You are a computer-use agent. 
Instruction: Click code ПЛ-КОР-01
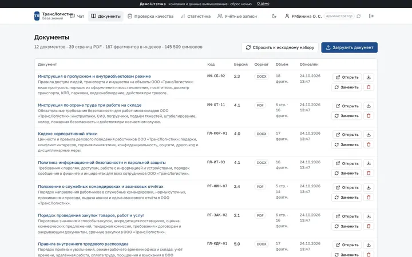click(x=216, y=133)
